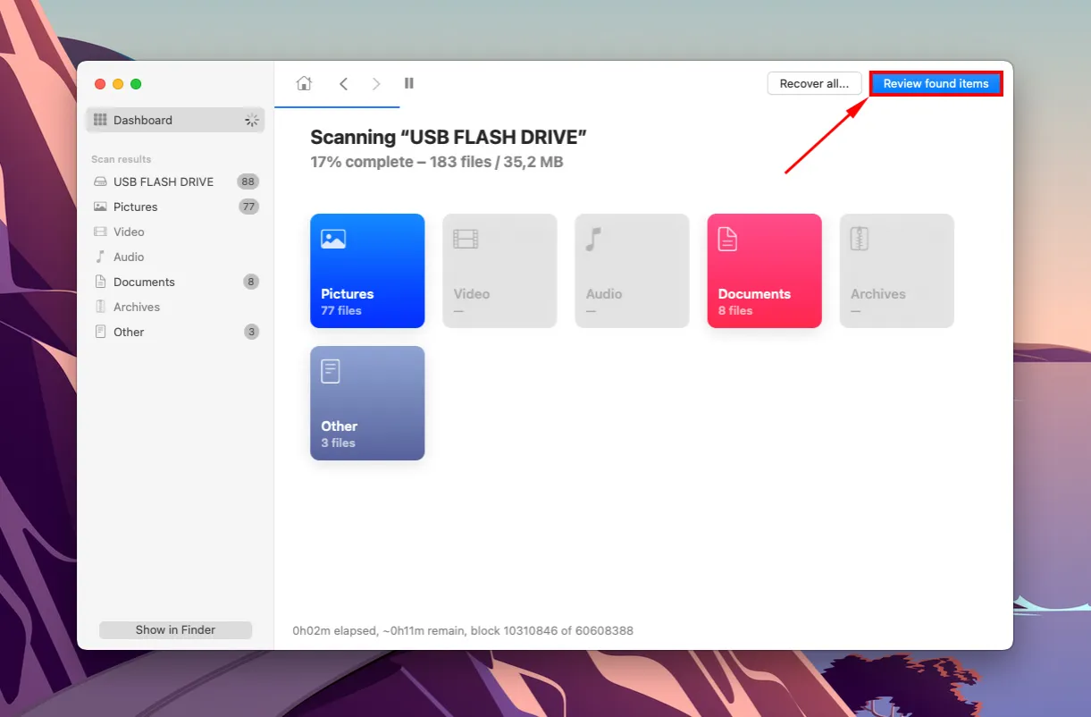The image size is (1091, 717).
Task: Click Show in Finder button
Action: tap(175, 629)
